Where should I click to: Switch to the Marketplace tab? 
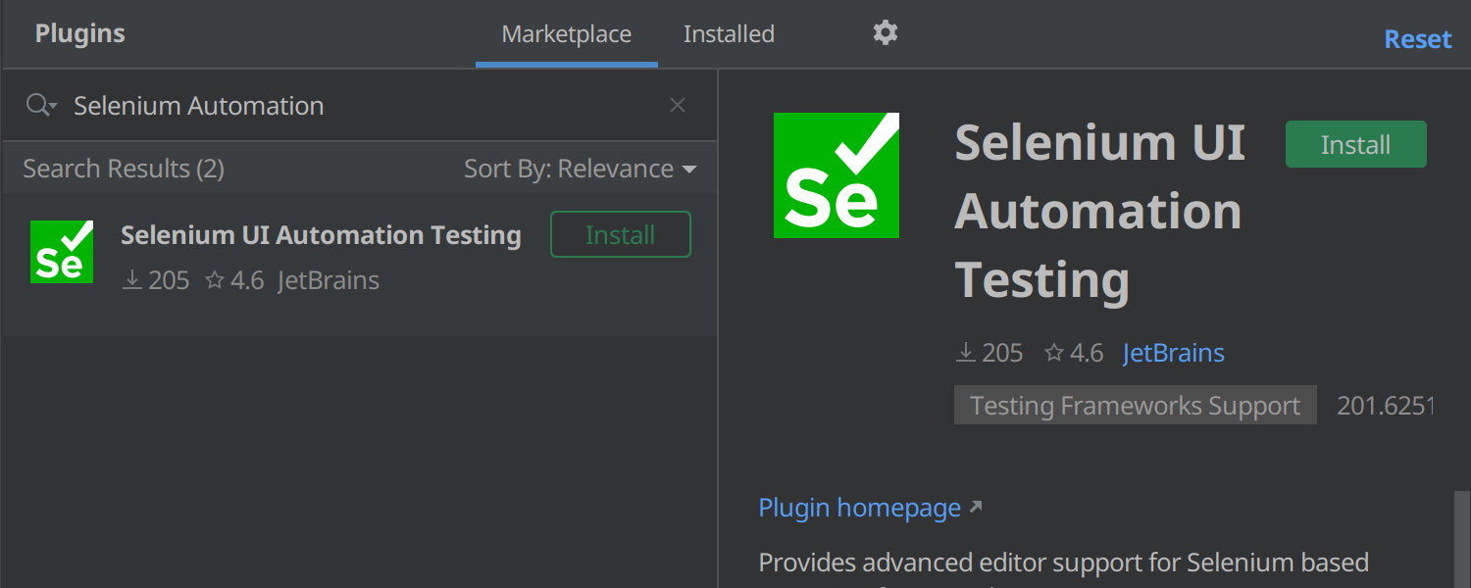(567, 34)
